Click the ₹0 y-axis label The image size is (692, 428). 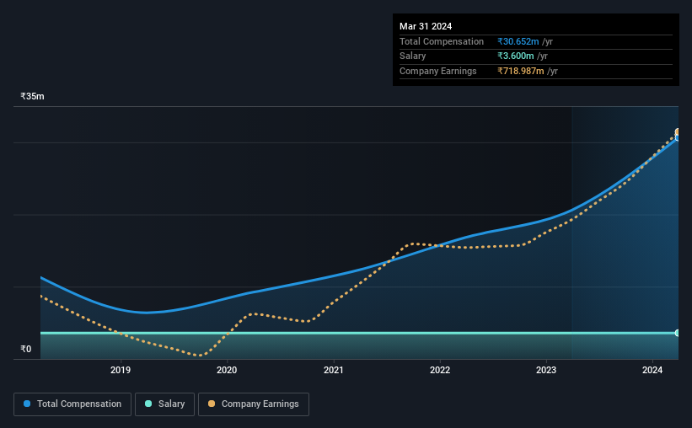tap(26, 349)
